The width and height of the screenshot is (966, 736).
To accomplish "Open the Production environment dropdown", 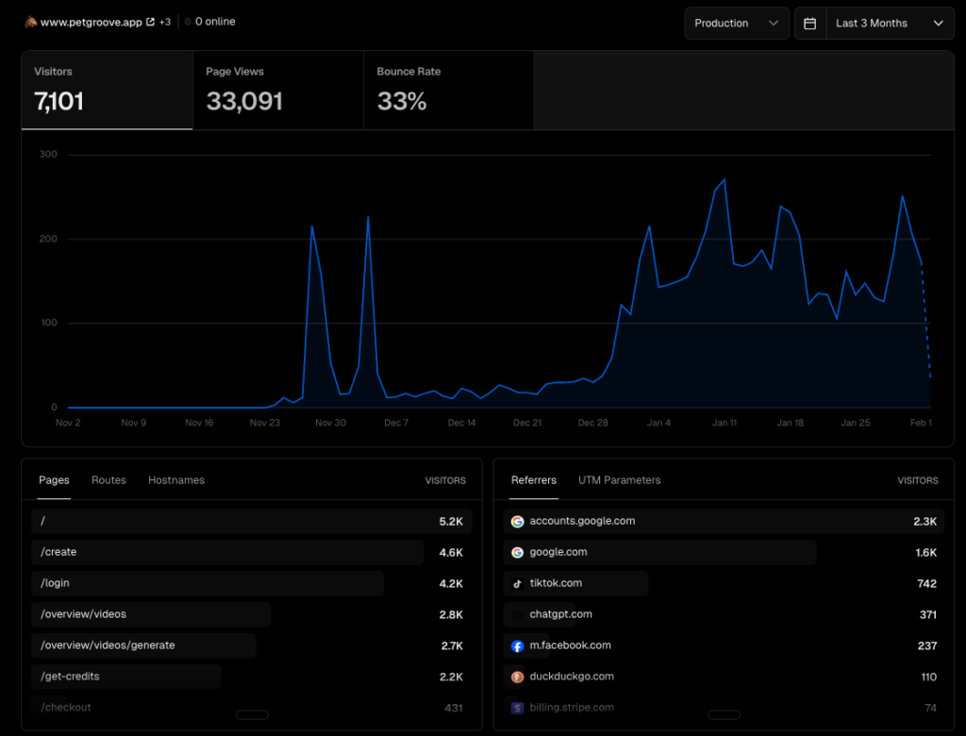I will tap(737, 24).
